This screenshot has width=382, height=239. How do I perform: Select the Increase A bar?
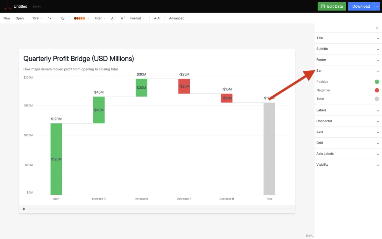tap(99, 110)
